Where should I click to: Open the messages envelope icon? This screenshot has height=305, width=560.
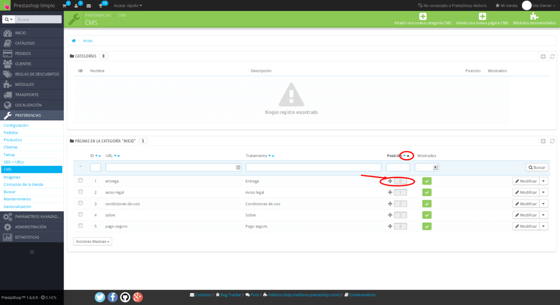click(89, 6)
